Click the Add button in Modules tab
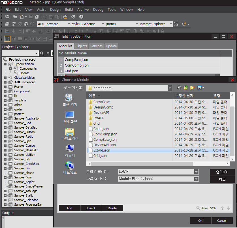Image resolution: width=237 pixels, height=228 pixels. [69, 208]
